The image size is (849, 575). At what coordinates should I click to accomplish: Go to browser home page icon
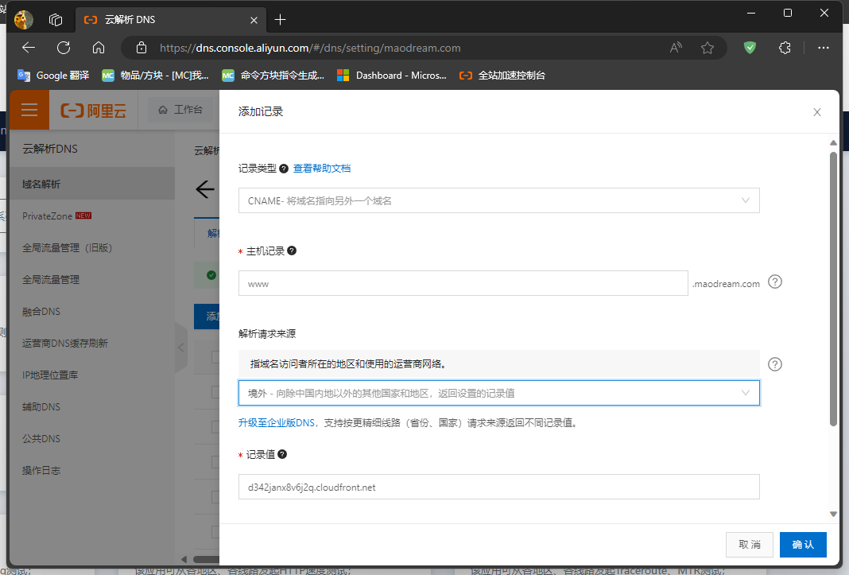pos(99,48)
